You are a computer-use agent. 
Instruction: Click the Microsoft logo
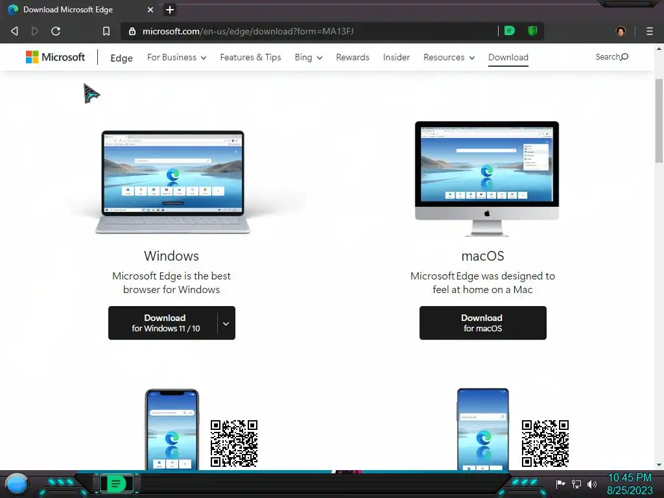(x=56, y=57)
